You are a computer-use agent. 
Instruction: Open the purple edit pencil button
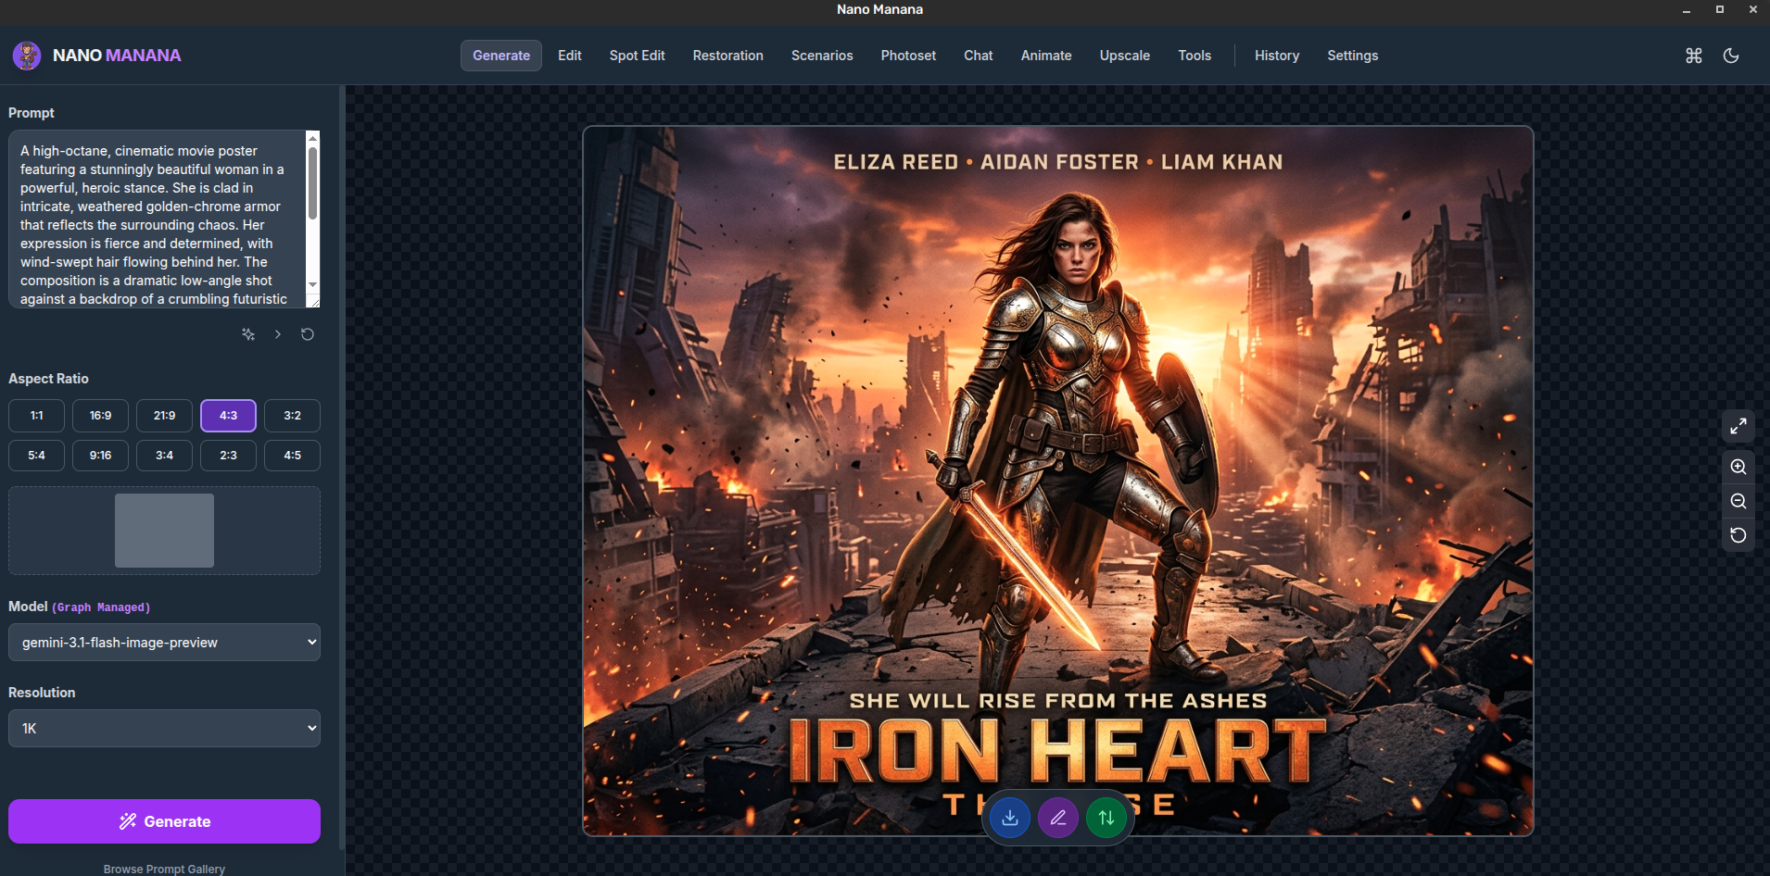tap(1058, 818)
